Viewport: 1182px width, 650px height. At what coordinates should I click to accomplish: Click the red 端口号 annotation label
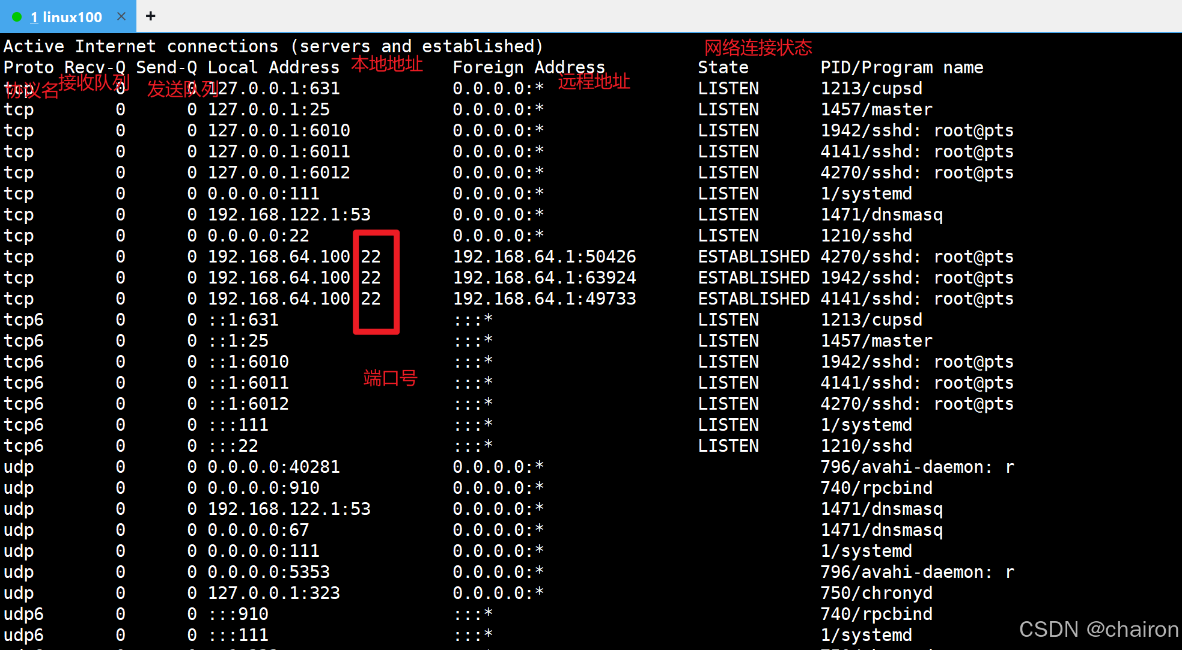[390, 378]
